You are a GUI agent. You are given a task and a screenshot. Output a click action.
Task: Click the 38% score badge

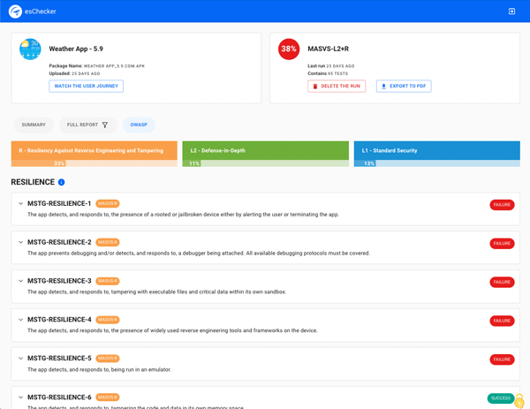pos(289,49)
